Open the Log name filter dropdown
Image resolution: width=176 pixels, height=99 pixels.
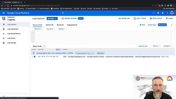tap(50, 29)
